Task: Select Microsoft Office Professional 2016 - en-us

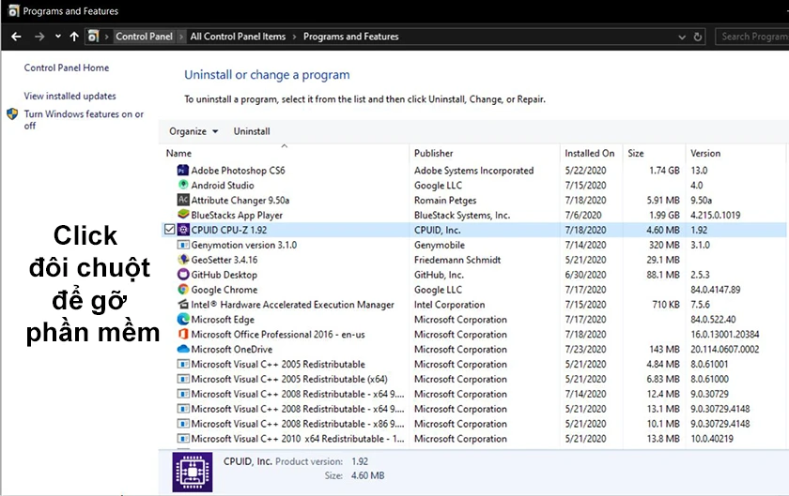Action: [x=278, y=334]
